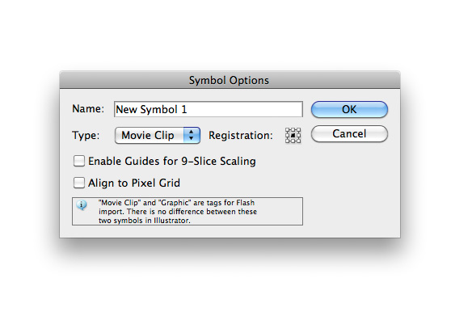Click the Symbol Options title bar

[x=230, y=80]
